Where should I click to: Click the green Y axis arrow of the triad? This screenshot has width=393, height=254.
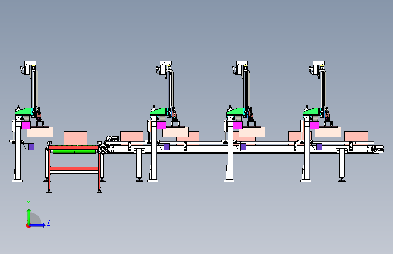coord(29,216)
